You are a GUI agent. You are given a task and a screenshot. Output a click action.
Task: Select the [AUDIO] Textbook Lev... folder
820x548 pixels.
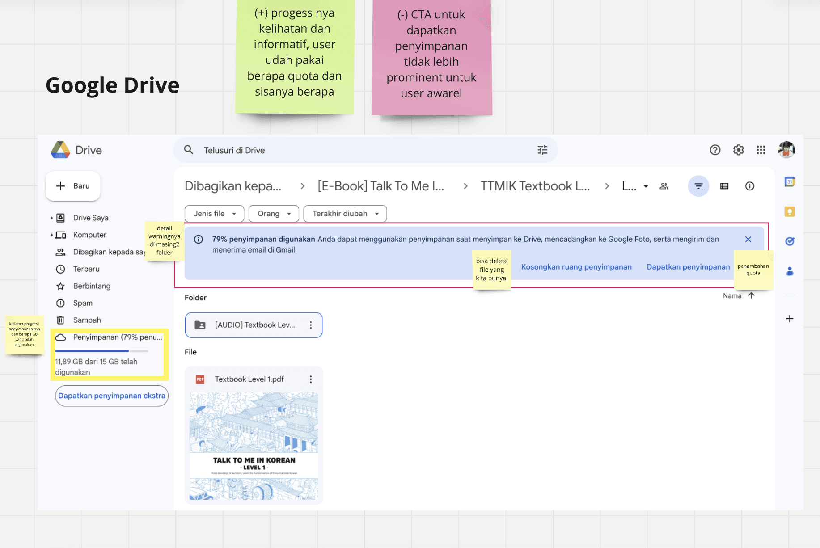[x=254, y=325]
